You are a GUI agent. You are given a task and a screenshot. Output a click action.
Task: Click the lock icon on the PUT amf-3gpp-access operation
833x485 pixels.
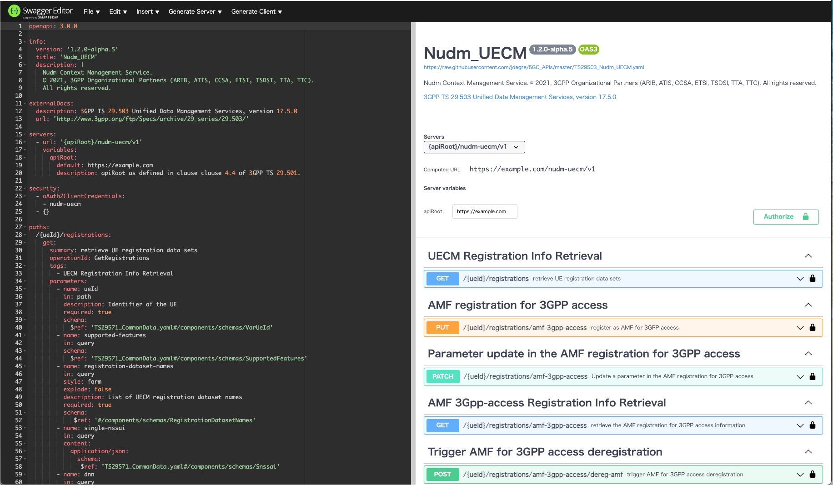(813, 327)
